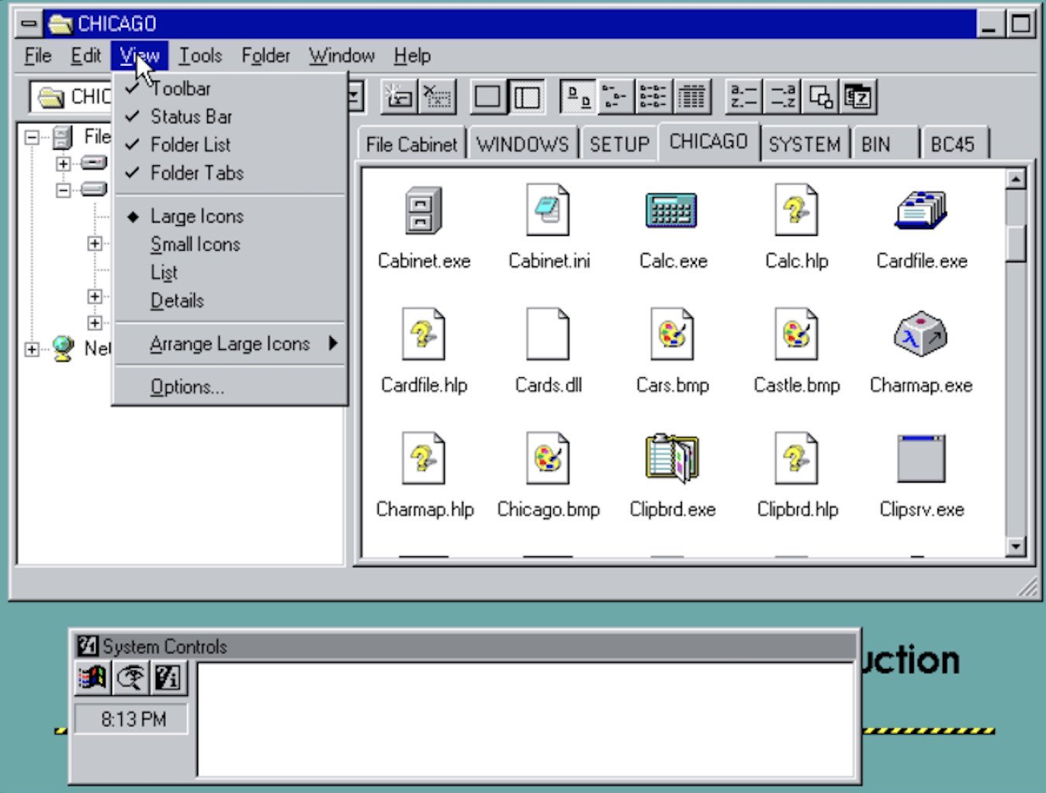1046x793 pixels.
Task: Open the Tools menu
Action: pos(200,55)
